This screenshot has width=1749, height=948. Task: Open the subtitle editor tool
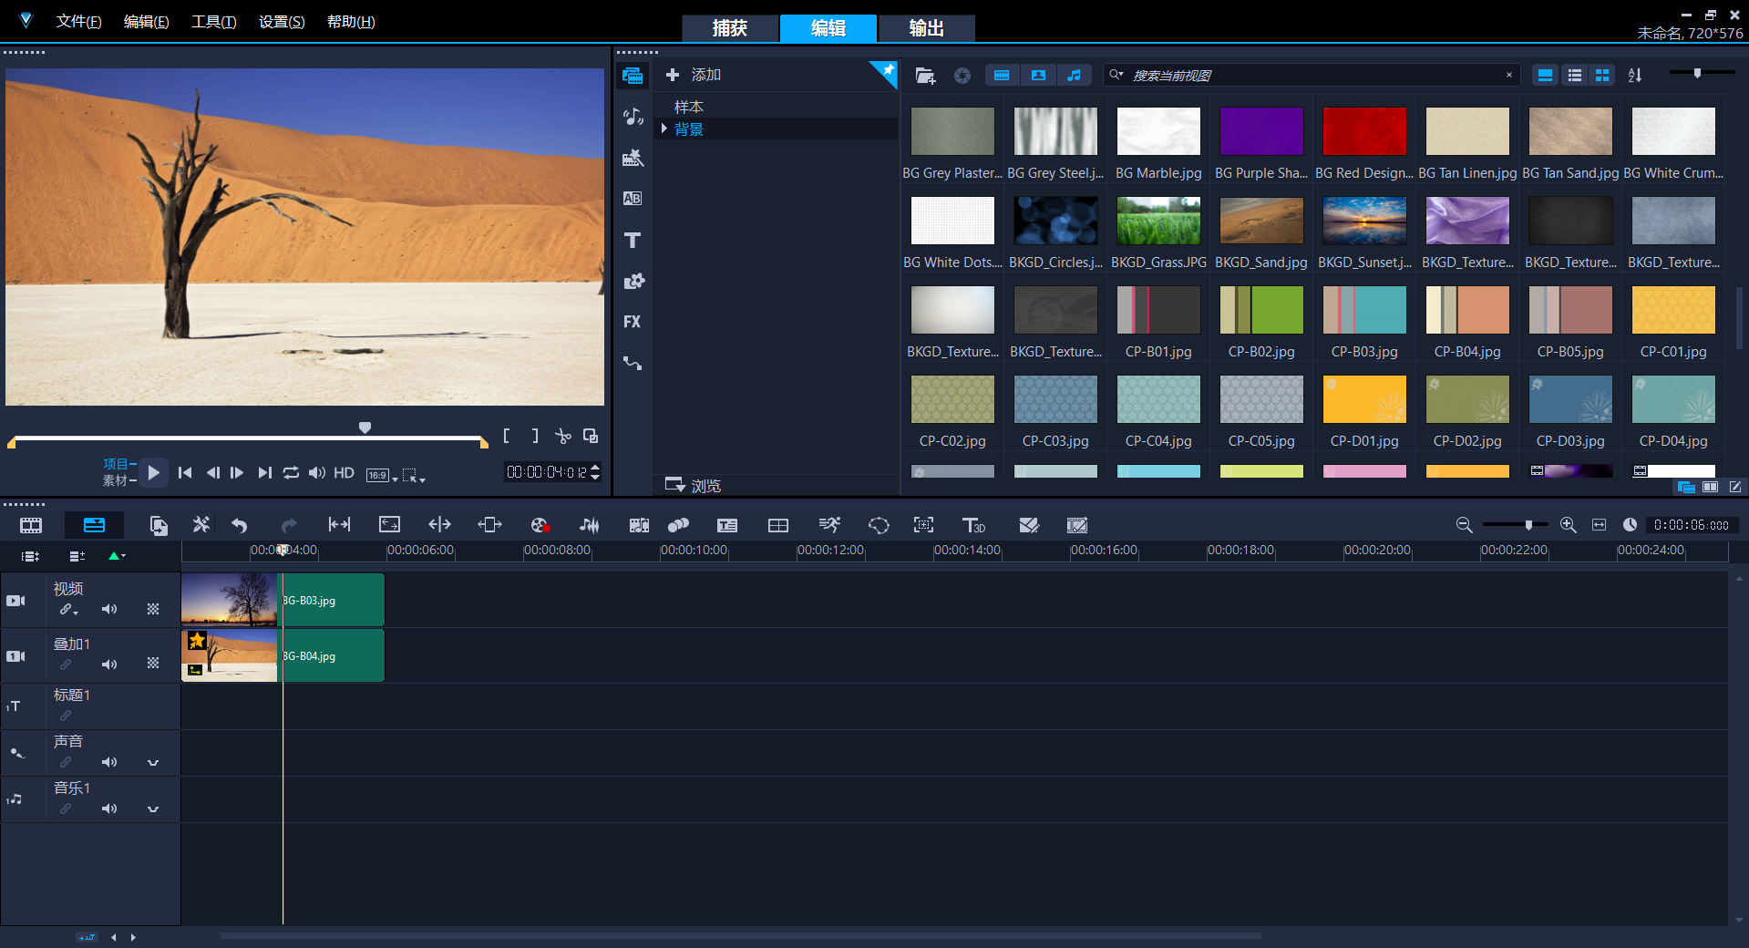[x=727, y=525]
